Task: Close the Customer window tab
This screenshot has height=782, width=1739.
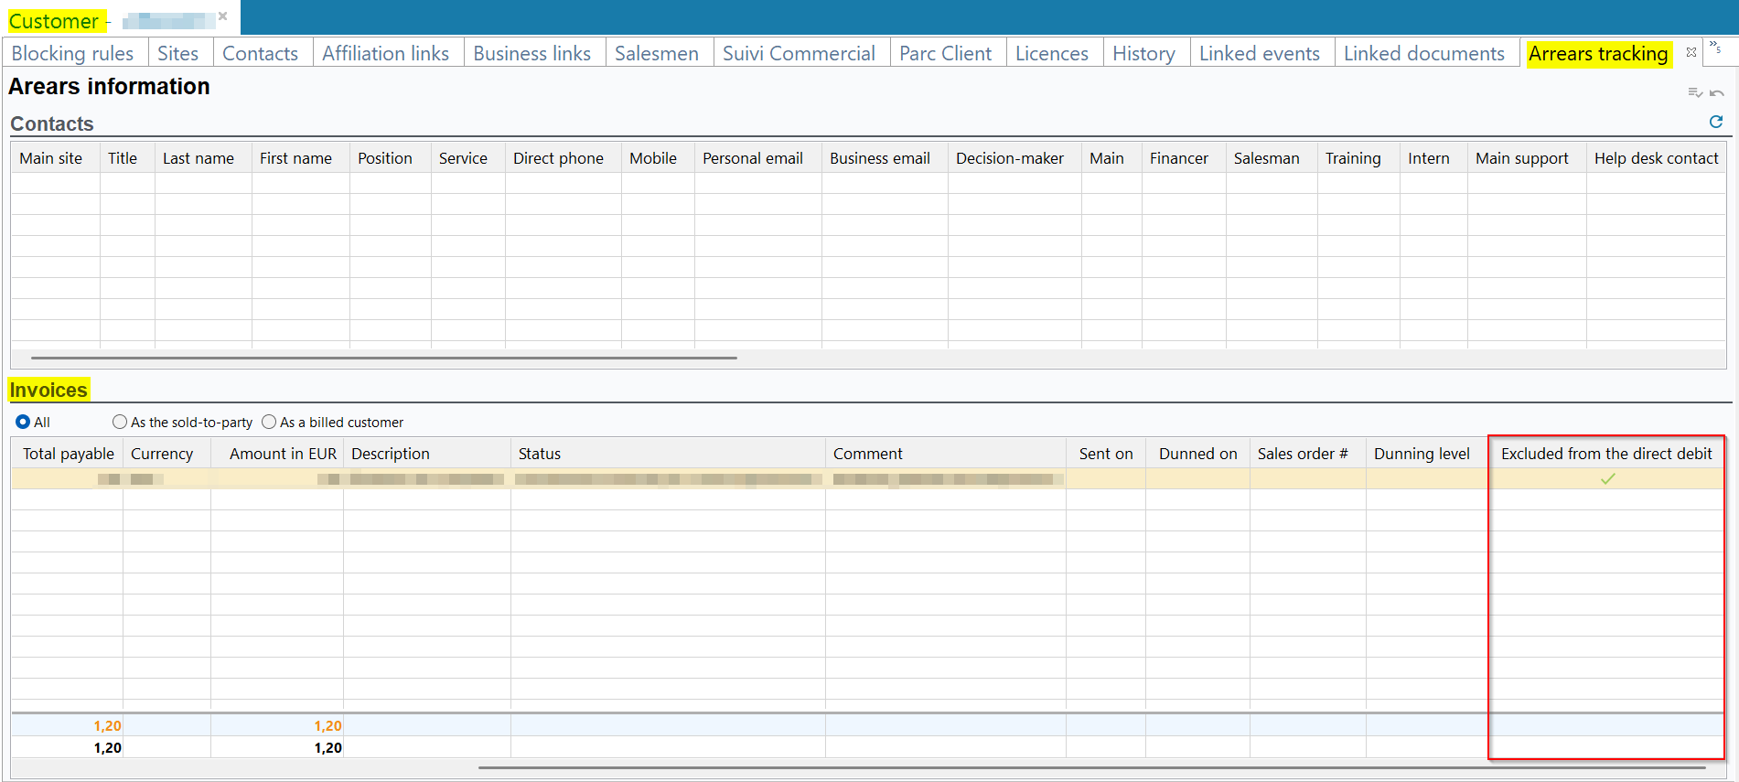Action: [222, 16]
